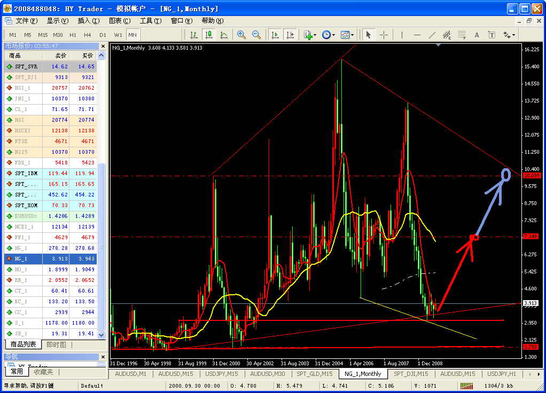This screenshot has height=393, width=546.
Task: Select the arrows objects tool
Action: pyautogui.click(x=506, y=35)
